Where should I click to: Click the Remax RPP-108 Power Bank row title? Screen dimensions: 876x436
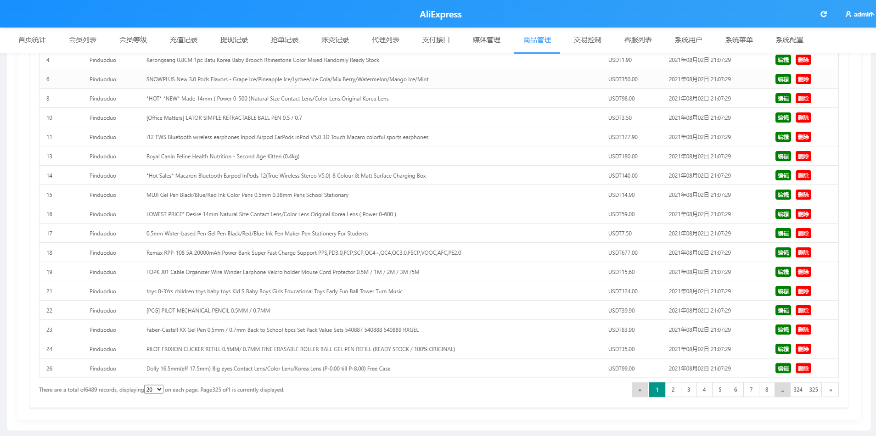[x=303, y=253]
